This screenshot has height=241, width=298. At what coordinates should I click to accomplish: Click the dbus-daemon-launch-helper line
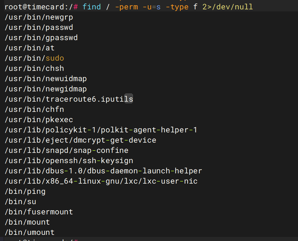click(x=103, y=171)
